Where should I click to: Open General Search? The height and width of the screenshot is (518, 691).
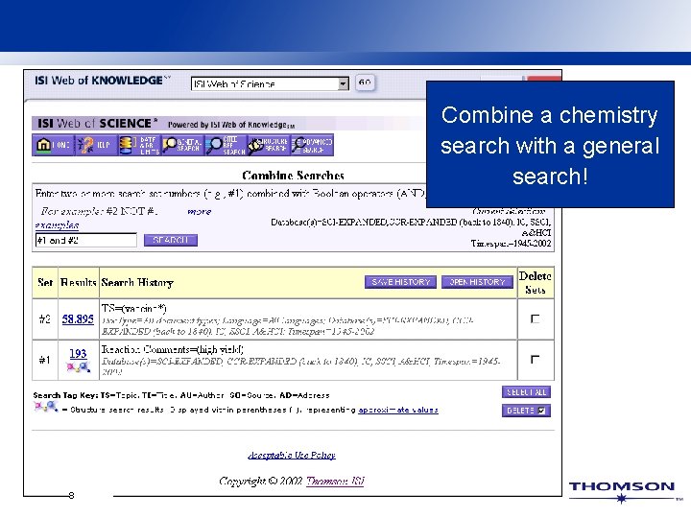[182, 145]
